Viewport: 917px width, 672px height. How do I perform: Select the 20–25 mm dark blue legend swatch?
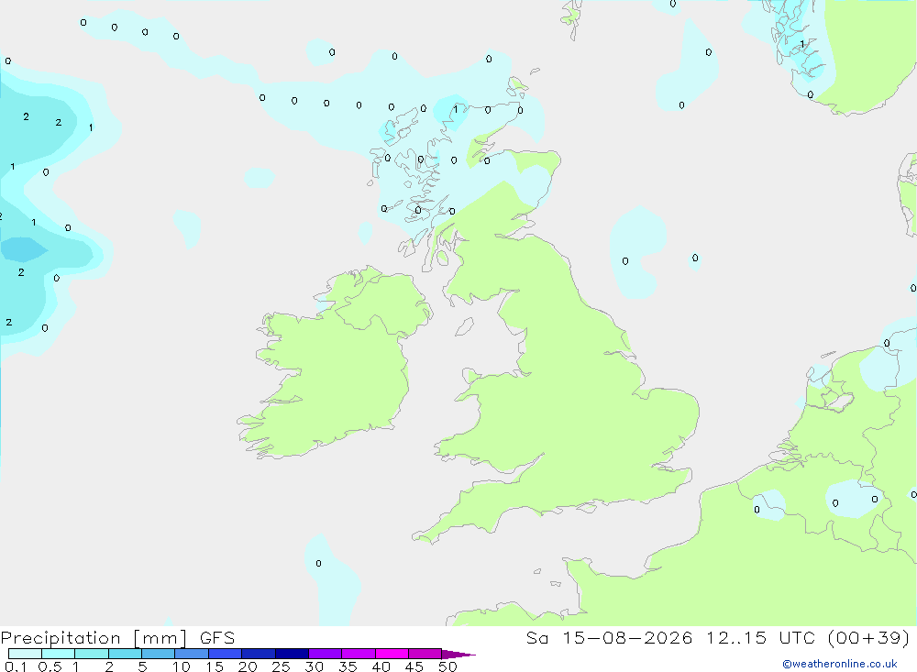pyautogui.click(x=258, y=654)
